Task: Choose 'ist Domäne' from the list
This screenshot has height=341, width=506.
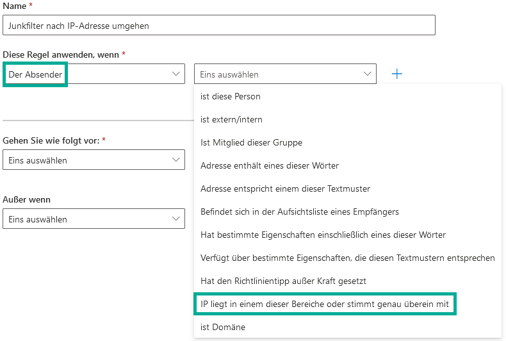Action: pyautogui.click(x=223, y=327)
